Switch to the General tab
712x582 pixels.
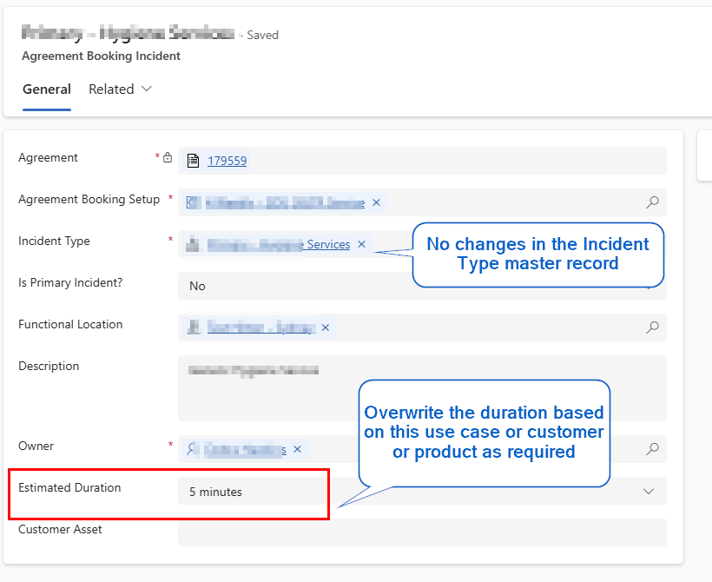click(47, 89)
